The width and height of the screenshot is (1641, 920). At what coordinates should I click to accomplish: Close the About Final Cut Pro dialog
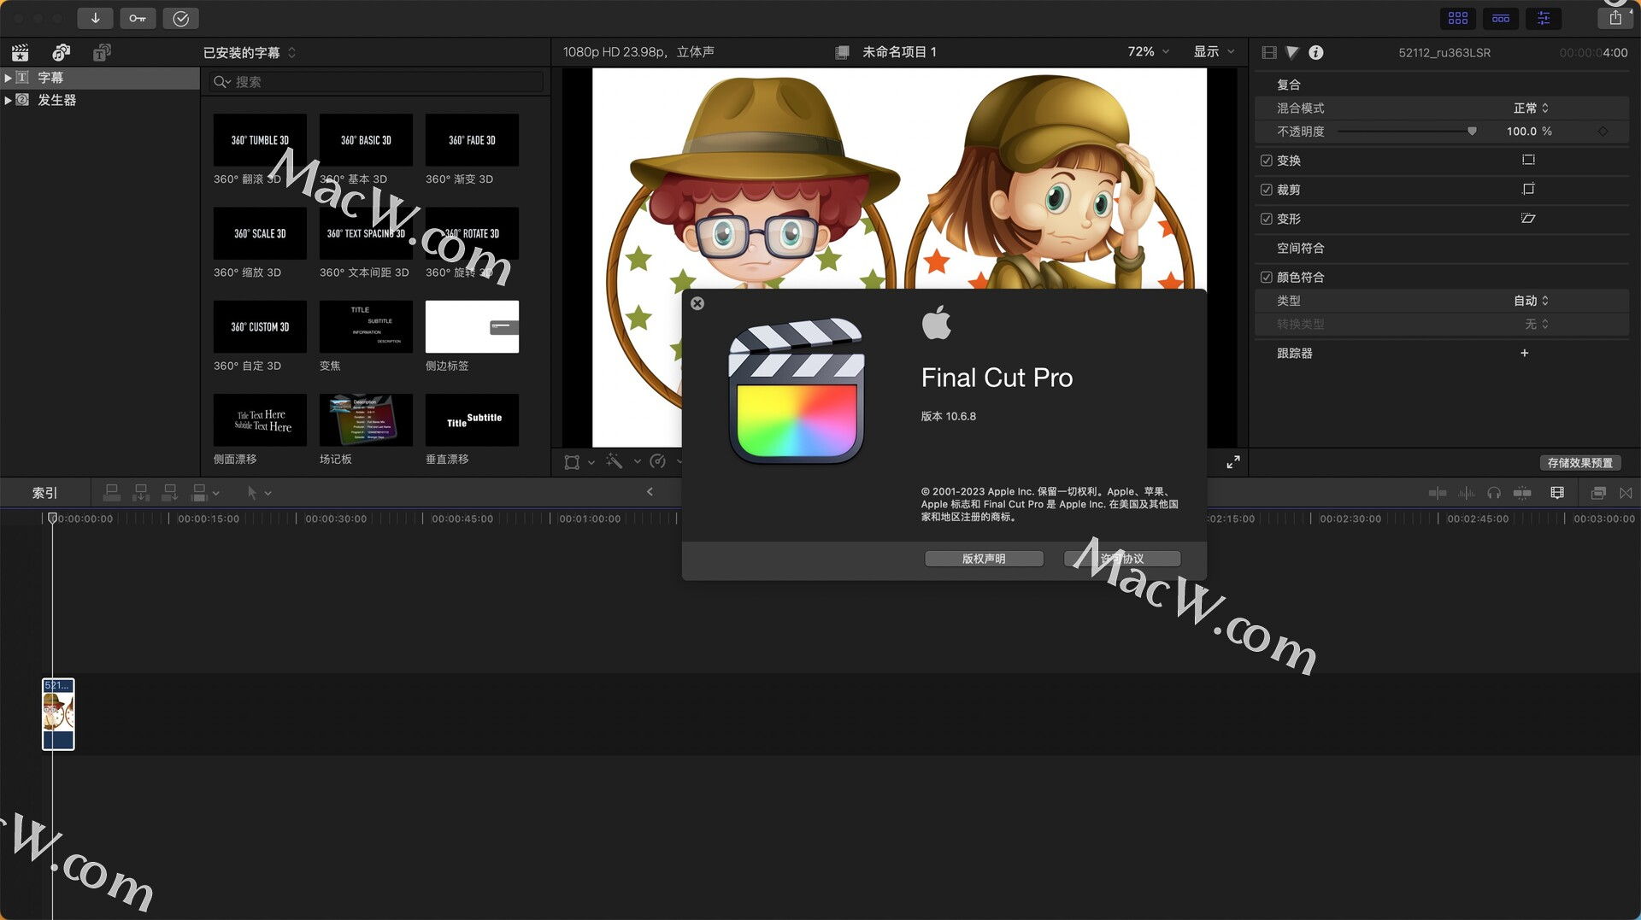pos(697,303)
